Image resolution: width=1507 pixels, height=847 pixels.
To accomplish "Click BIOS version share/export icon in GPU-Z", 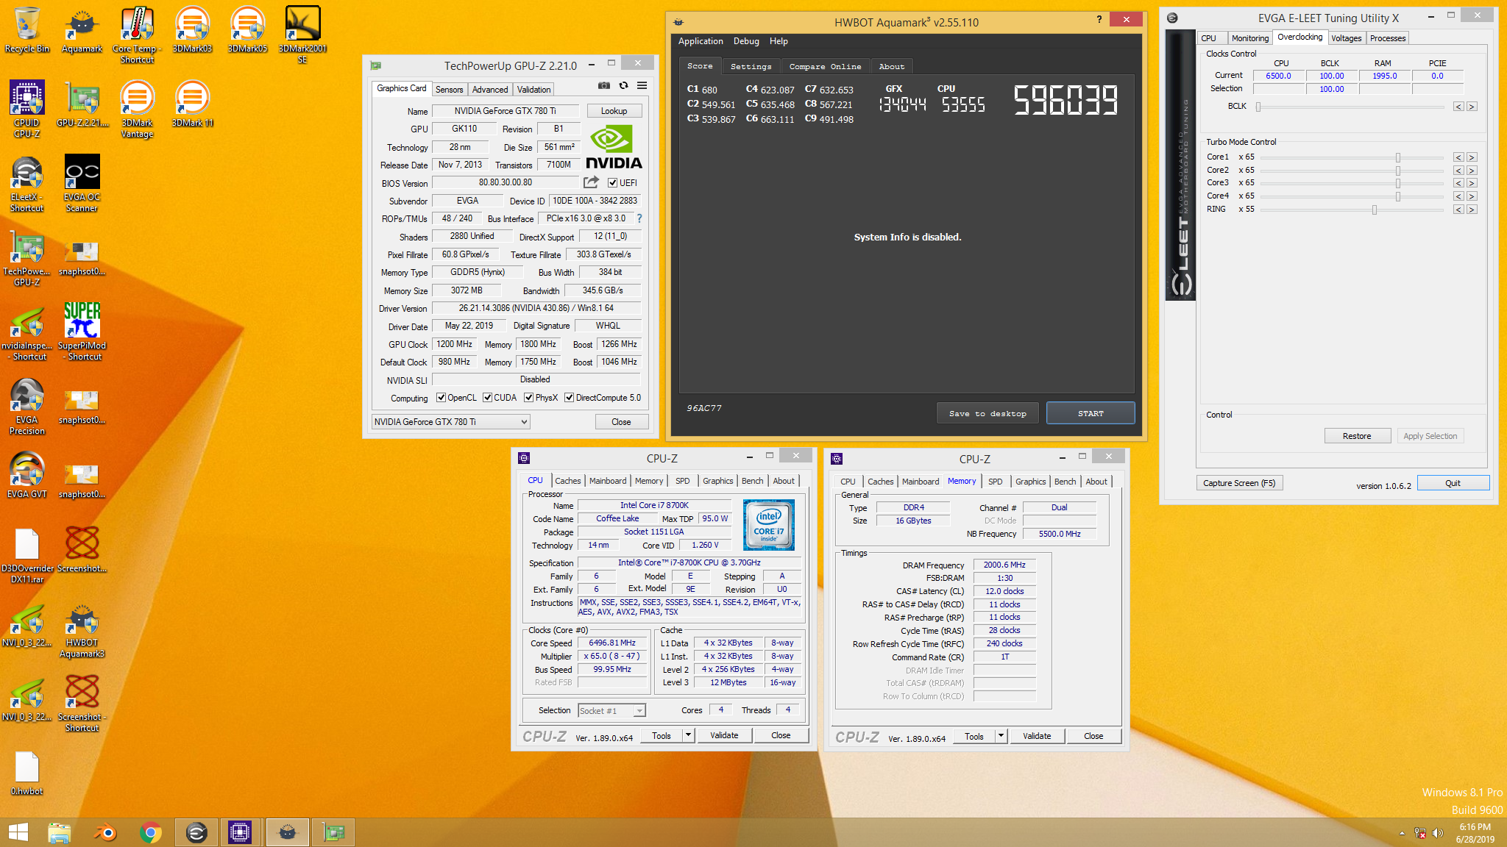I will 592,182.
